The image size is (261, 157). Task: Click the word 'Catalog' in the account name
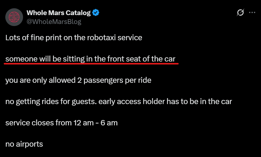coord(78,13)
